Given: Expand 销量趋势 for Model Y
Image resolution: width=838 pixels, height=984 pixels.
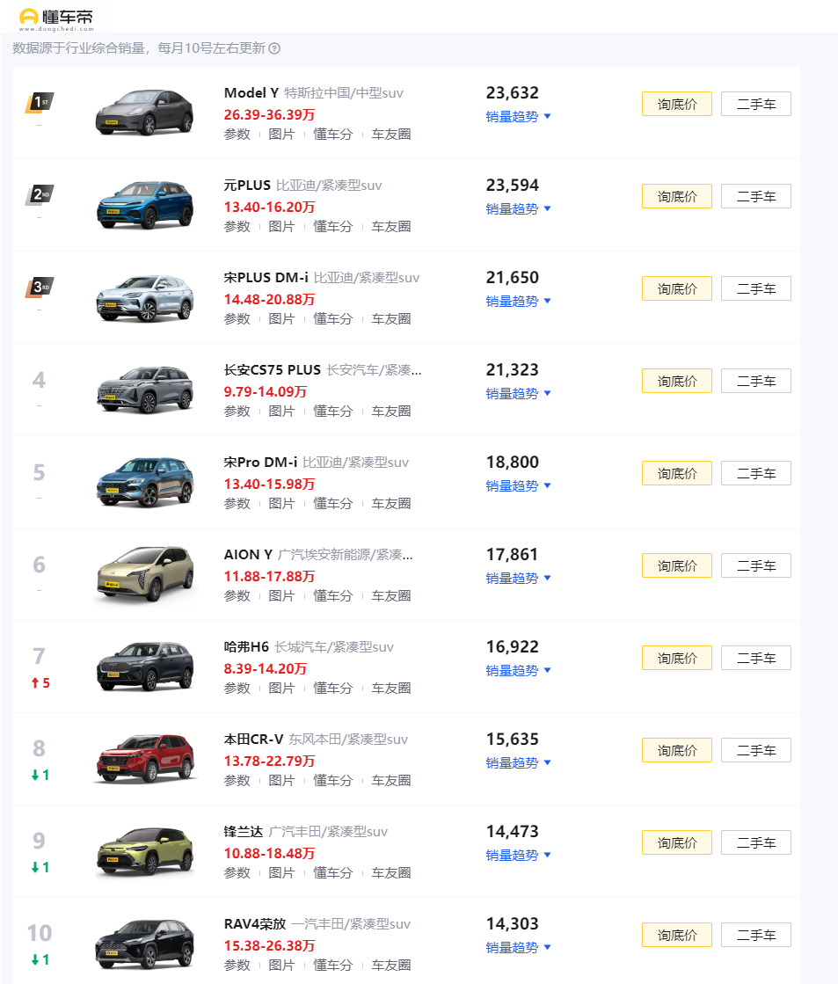Looking at the screenshot, I should coord(518,116).
